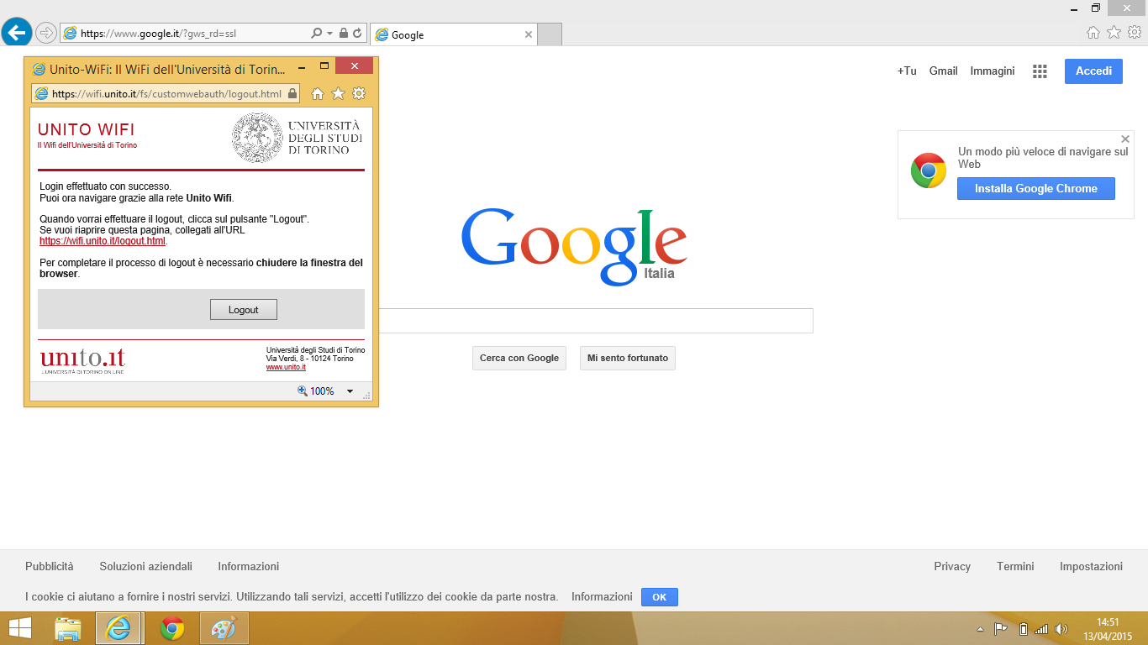Select the Google tab
The image size is (1148, 645).
pos(453,34)
